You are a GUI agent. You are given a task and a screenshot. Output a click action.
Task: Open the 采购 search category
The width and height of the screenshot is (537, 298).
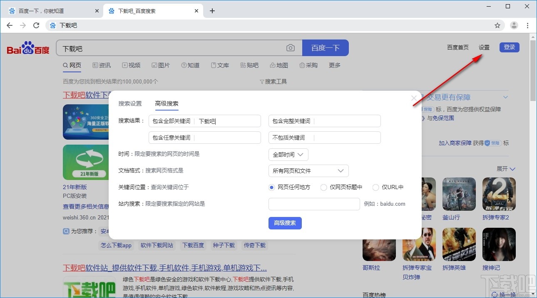point(308,65)
